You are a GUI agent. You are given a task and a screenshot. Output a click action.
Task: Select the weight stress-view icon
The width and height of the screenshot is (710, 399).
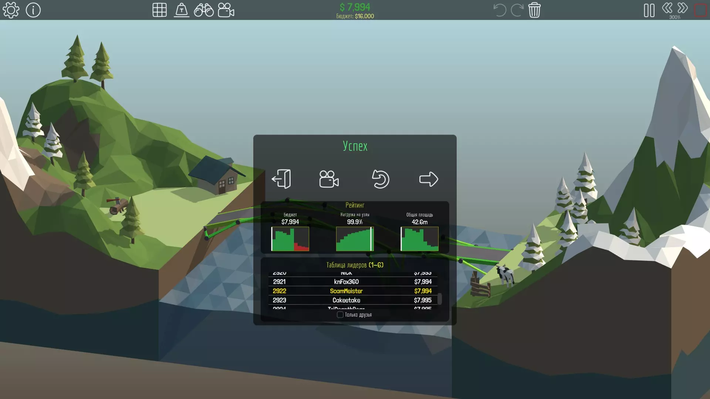(x=182, y=10)
